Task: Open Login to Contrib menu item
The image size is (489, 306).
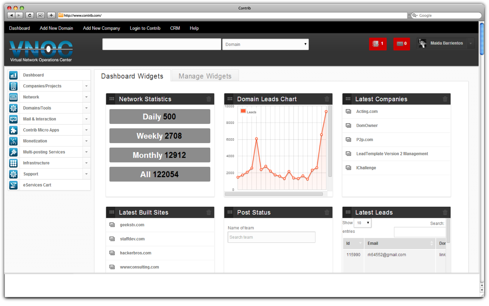Action: point(145,28)
